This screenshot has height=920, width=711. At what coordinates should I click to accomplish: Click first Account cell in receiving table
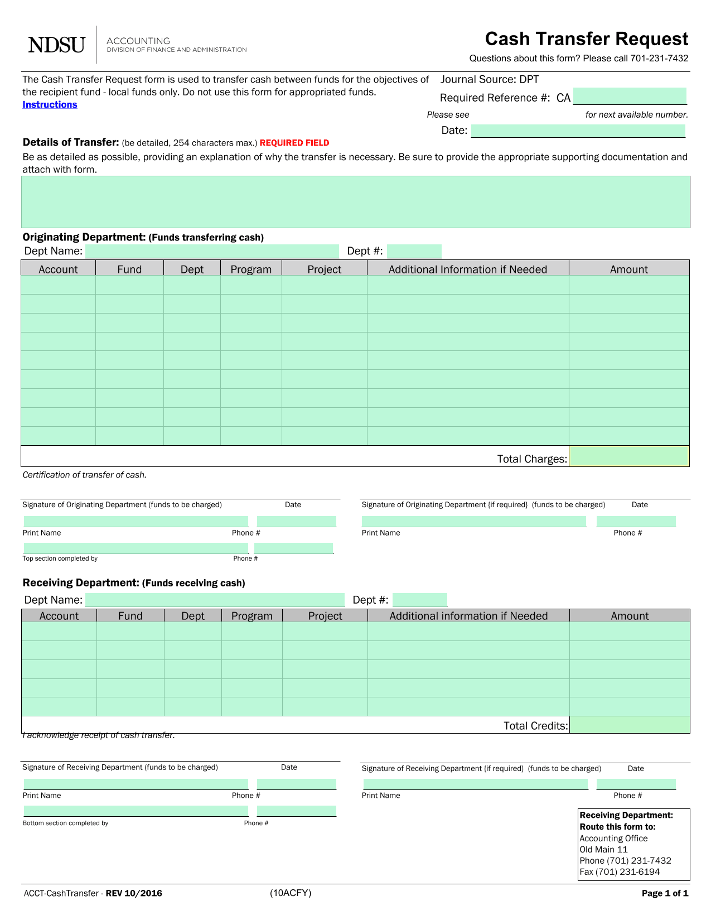click(59, 632)
